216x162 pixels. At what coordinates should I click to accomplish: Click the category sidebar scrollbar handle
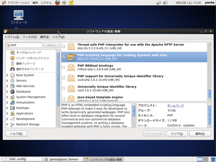click(x=58, y=79)
